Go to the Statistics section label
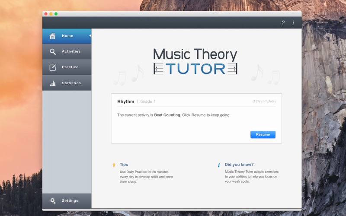346x216 pixels. [71, 83]
